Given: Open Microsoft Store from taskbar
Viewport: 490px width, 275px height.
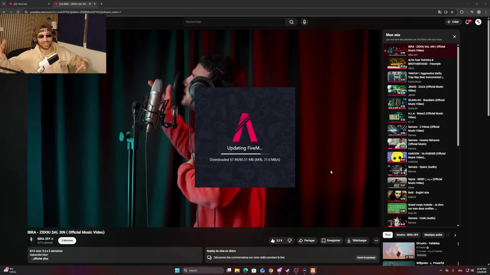Looking at the screenshot, I should (254, 270).
